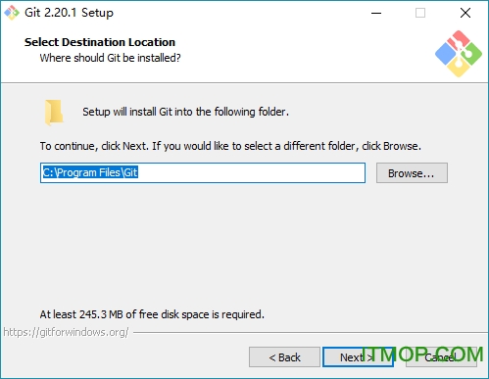The height and width of the screenshot is (379, 489).
Task: Go to the previous step with Back
Action: tap(284, 357)
